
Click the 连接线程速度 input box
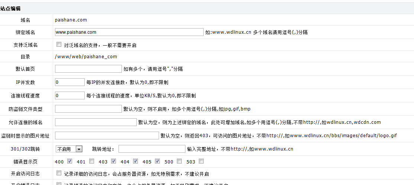tap(69, 95)
